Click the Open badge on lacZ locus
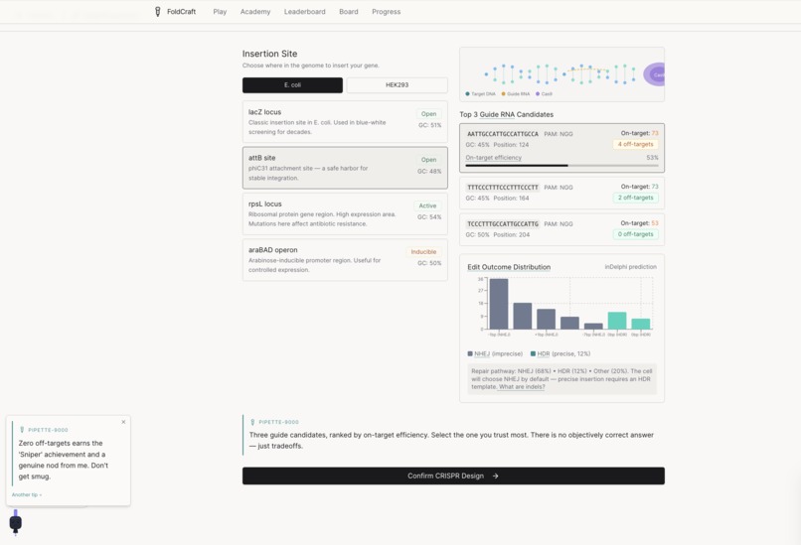801x545 pixels. click(428, 114)
